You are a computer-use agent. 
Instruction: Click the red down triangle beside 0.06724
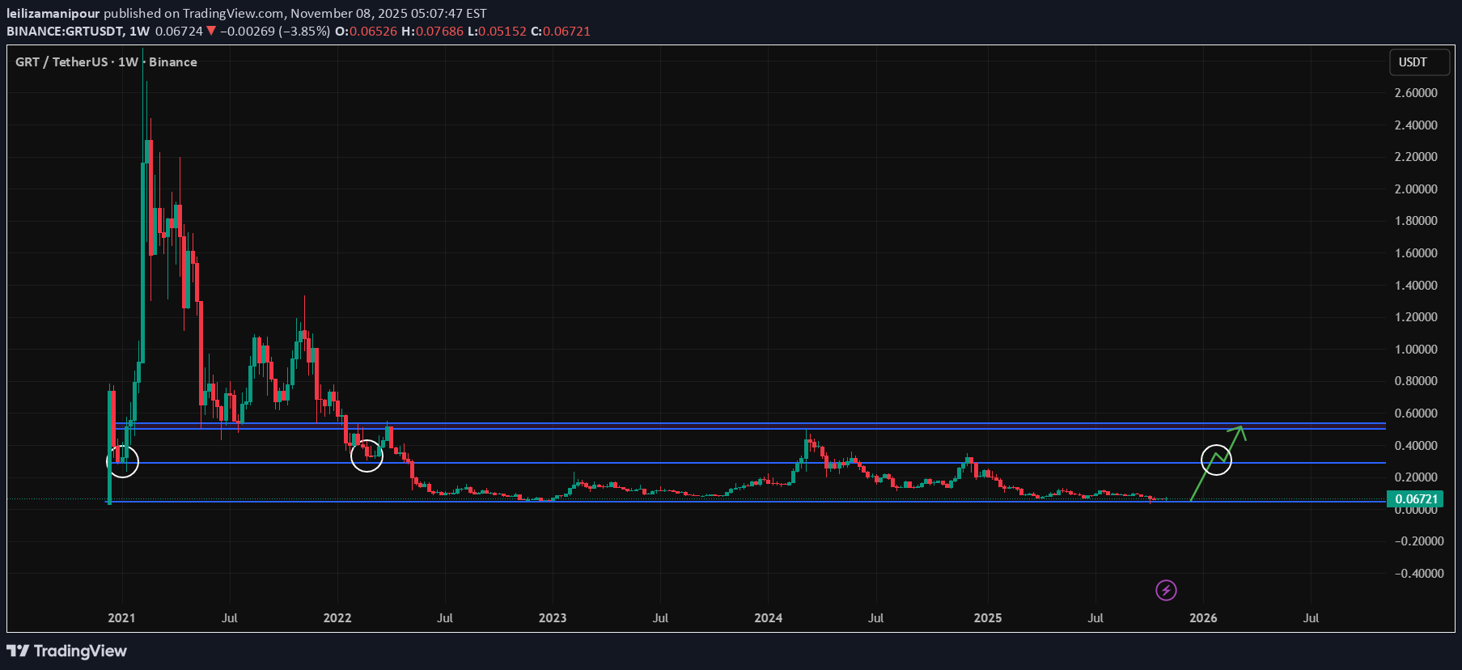pos(211,32)
